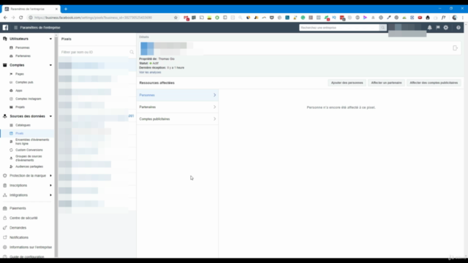Click the flag icon in top bar
468x263 pixels.
pyautogui.click(x=438, y=28)
